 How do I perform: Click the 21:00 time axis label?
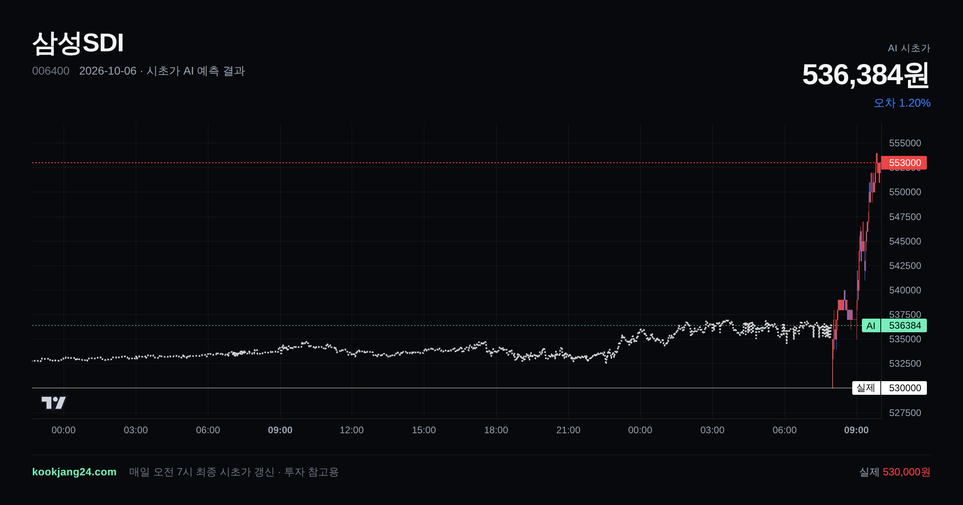(568, 430)
